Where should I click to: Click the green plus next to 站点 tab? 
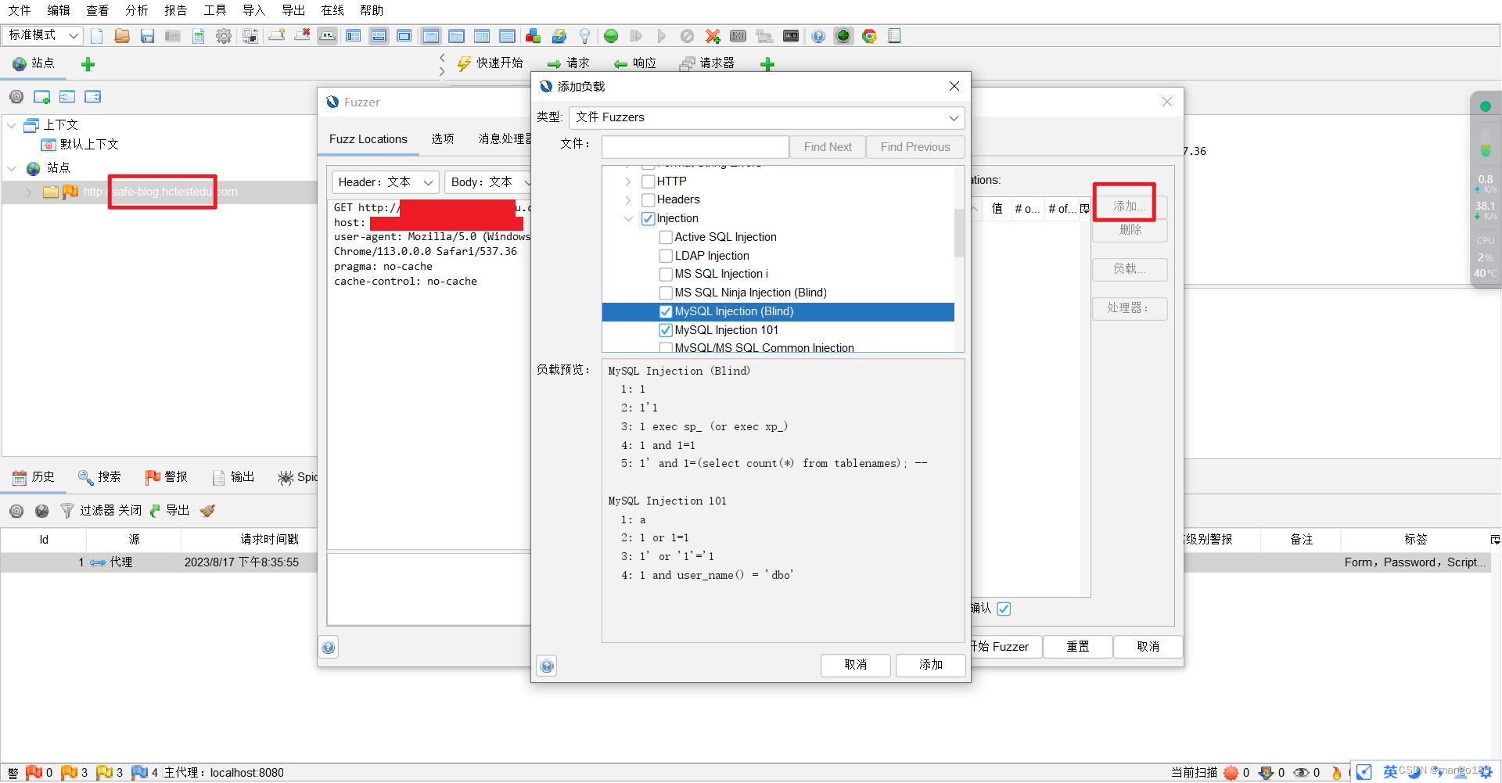(x=88, y=64)
